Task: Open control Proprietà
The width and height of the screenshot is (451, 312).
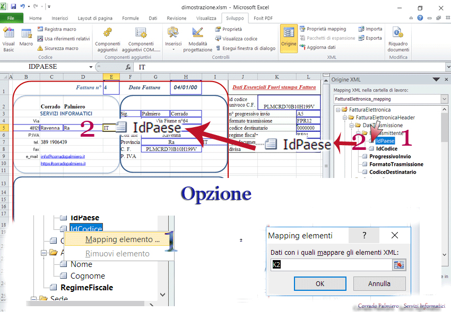Action: pos(229,29)
